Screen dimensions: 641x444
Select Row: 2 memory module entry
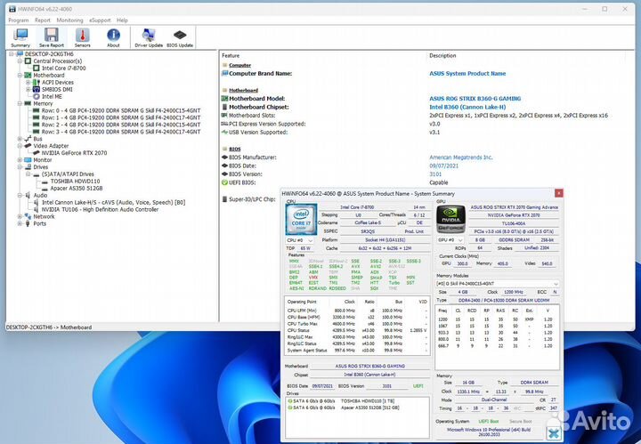[x=121, y=125]
